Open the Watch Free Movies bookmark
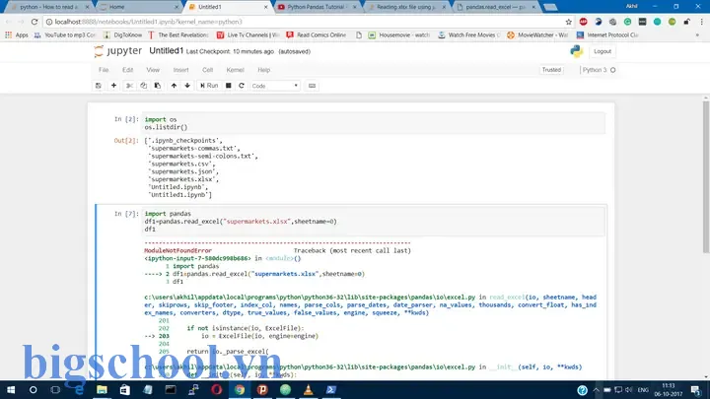This screenshot has width=710, height=399. pyautogui.click(x=469, y=34)
